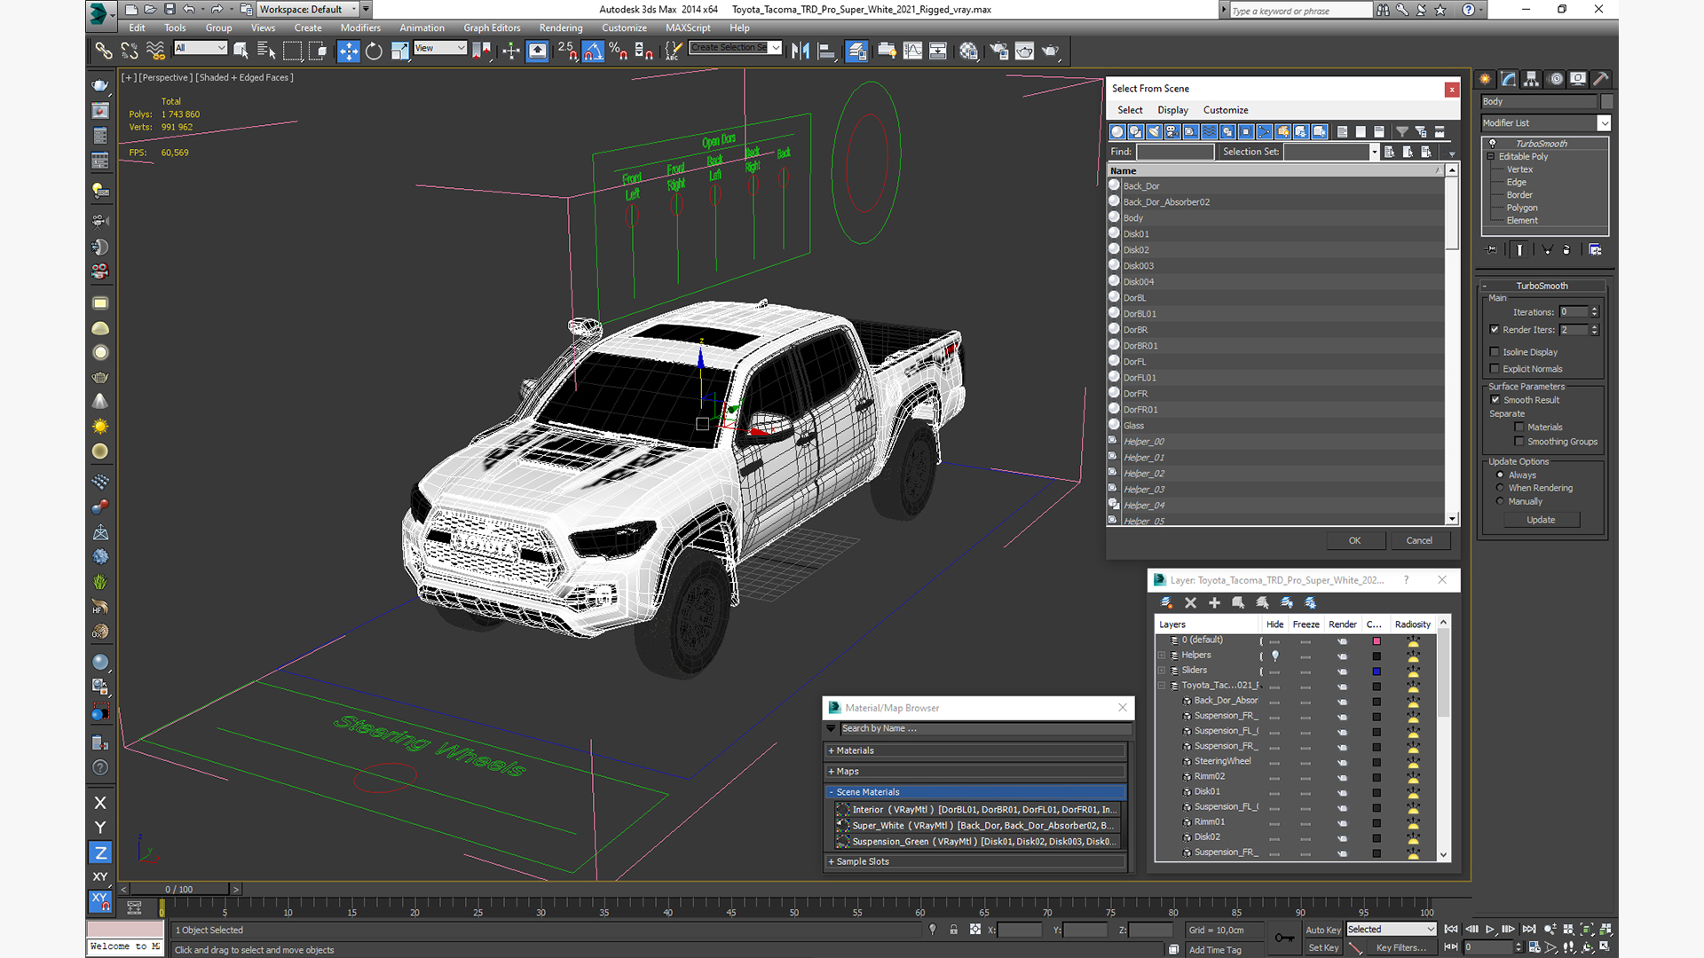The image size is (1704, 958).
Task: Click Cancel in Select From Scene dialog
Action: (1419, 540)
